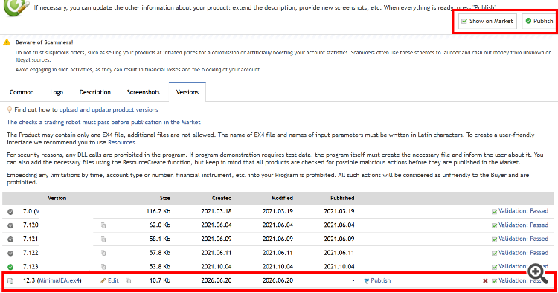The height and width of the screenshot is (293, 558).
Task: Click the grey status icon for version 7.122
Action: 10,254
